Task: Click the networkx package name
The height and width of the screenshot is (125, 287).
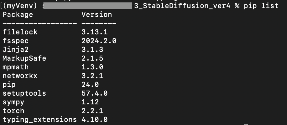Action: click(x=20, y=76)
